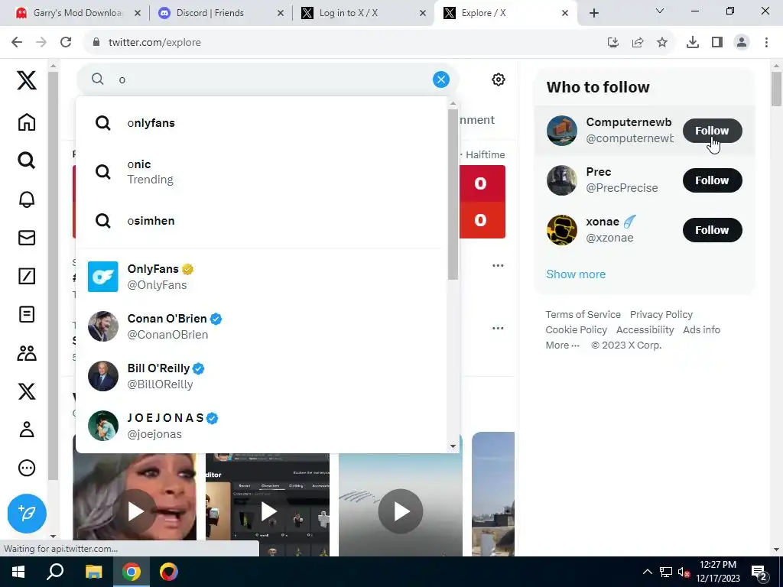Open Communities people icon
This screenshot has width=783, height=587.
coord(27,353)
